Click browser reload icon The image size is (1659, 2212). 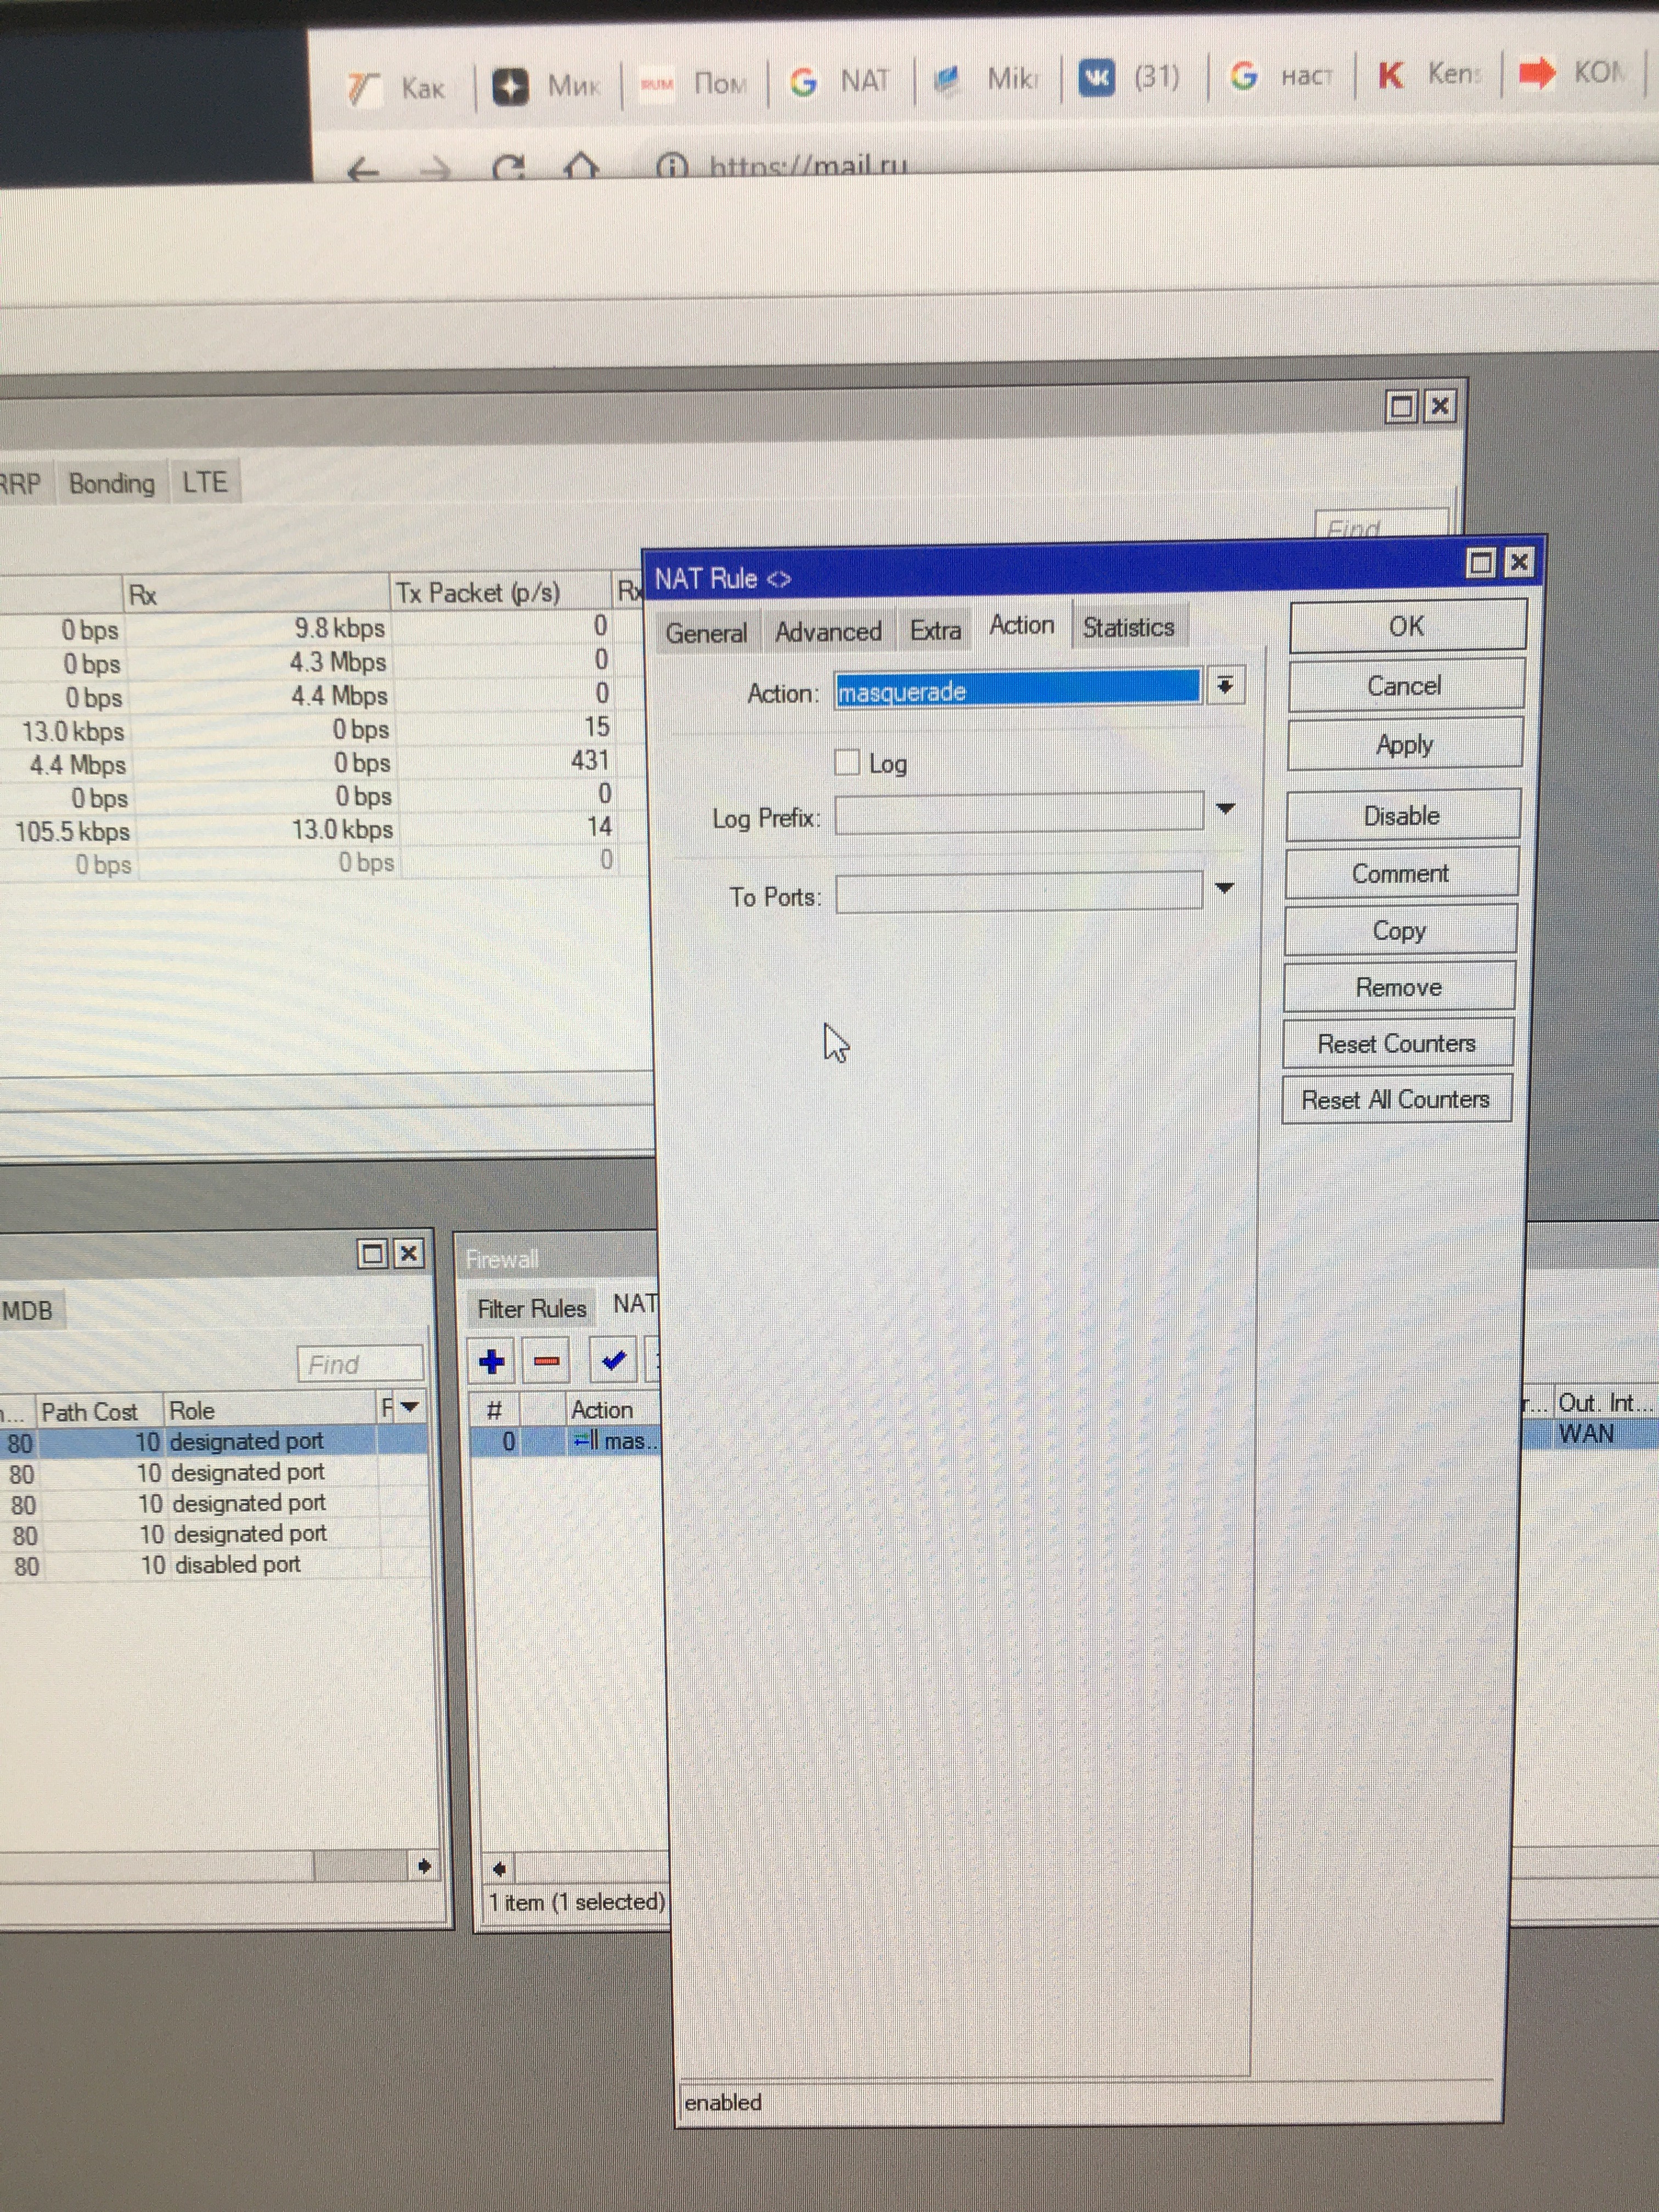508,167
